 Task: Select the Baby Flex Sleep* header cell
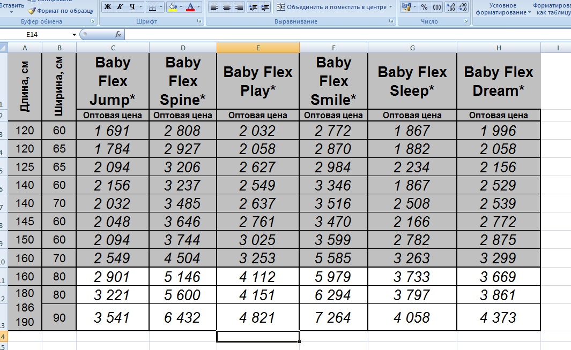click(412, 81)
